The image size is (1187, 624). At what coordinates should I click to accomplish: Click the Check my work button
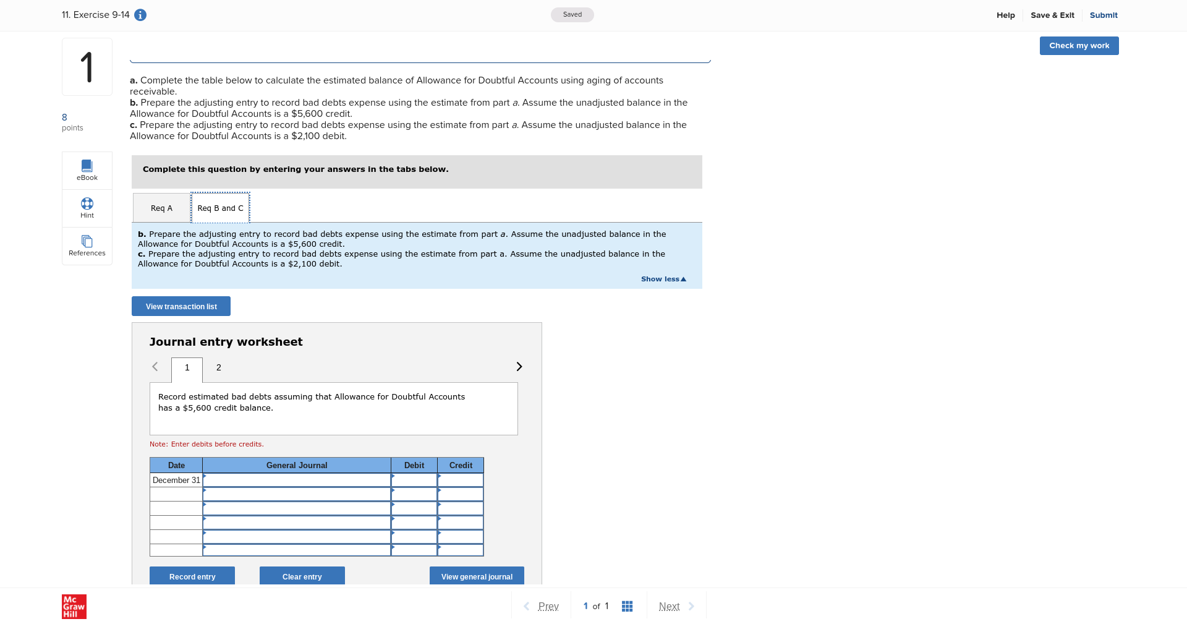(x=1078, y=45)
